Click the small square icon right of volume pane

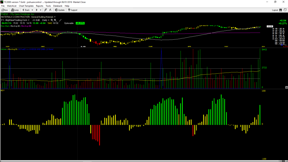click(287, 87)
